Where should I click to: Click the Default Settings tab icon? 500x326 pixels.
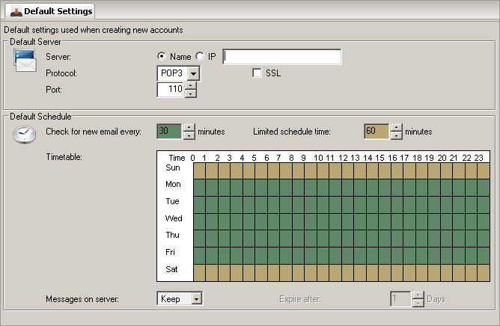(16, 11)
